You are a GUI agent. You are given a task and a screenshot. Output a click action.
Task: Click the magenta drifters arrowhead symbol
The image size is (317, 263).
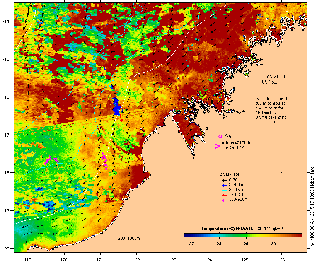[217, 146]
